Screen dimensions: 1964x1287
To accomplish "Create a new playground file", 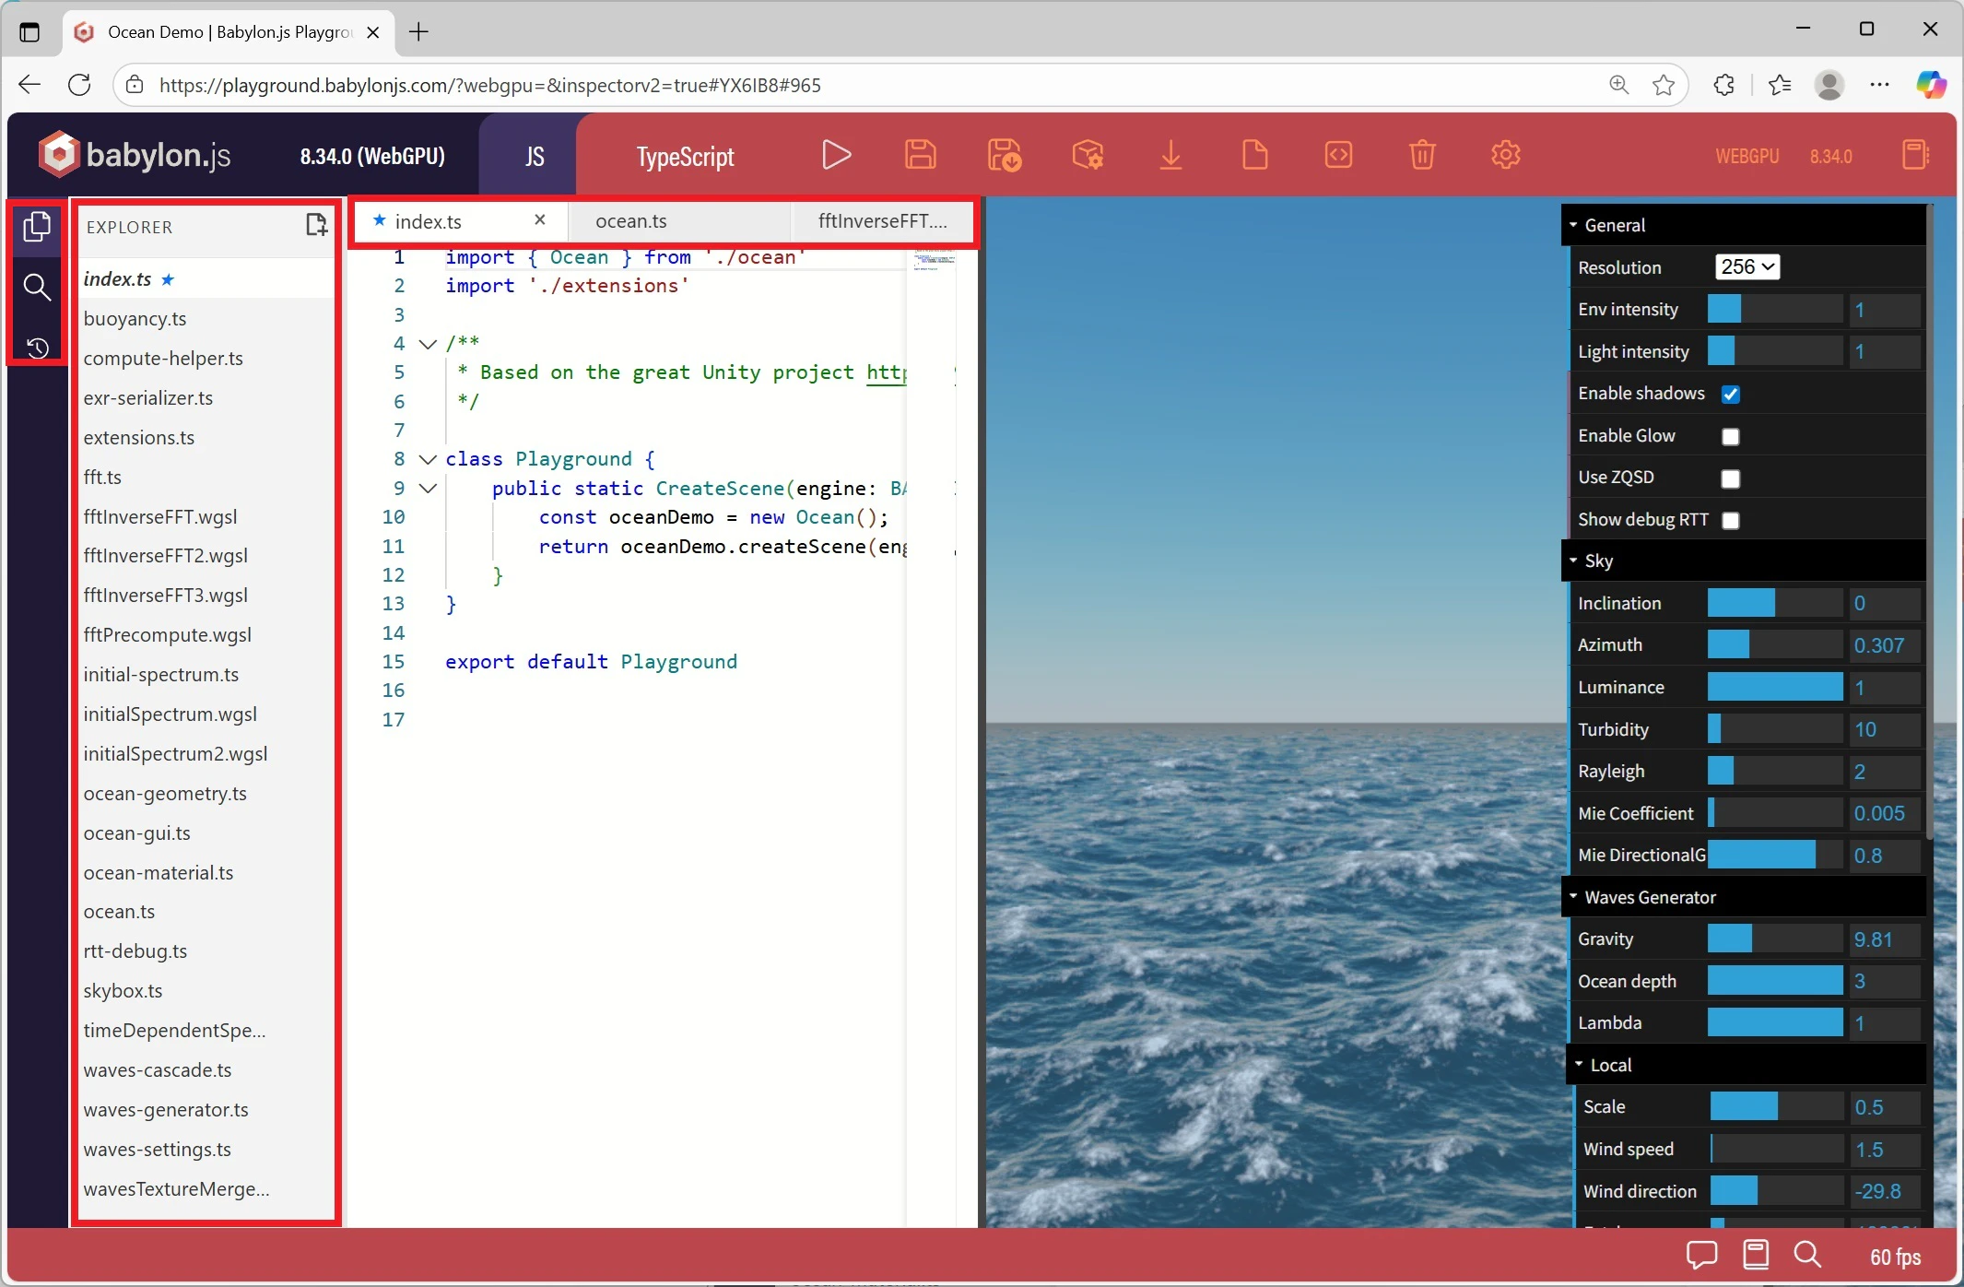I will pyautogui.click(x=1255, y=154).
